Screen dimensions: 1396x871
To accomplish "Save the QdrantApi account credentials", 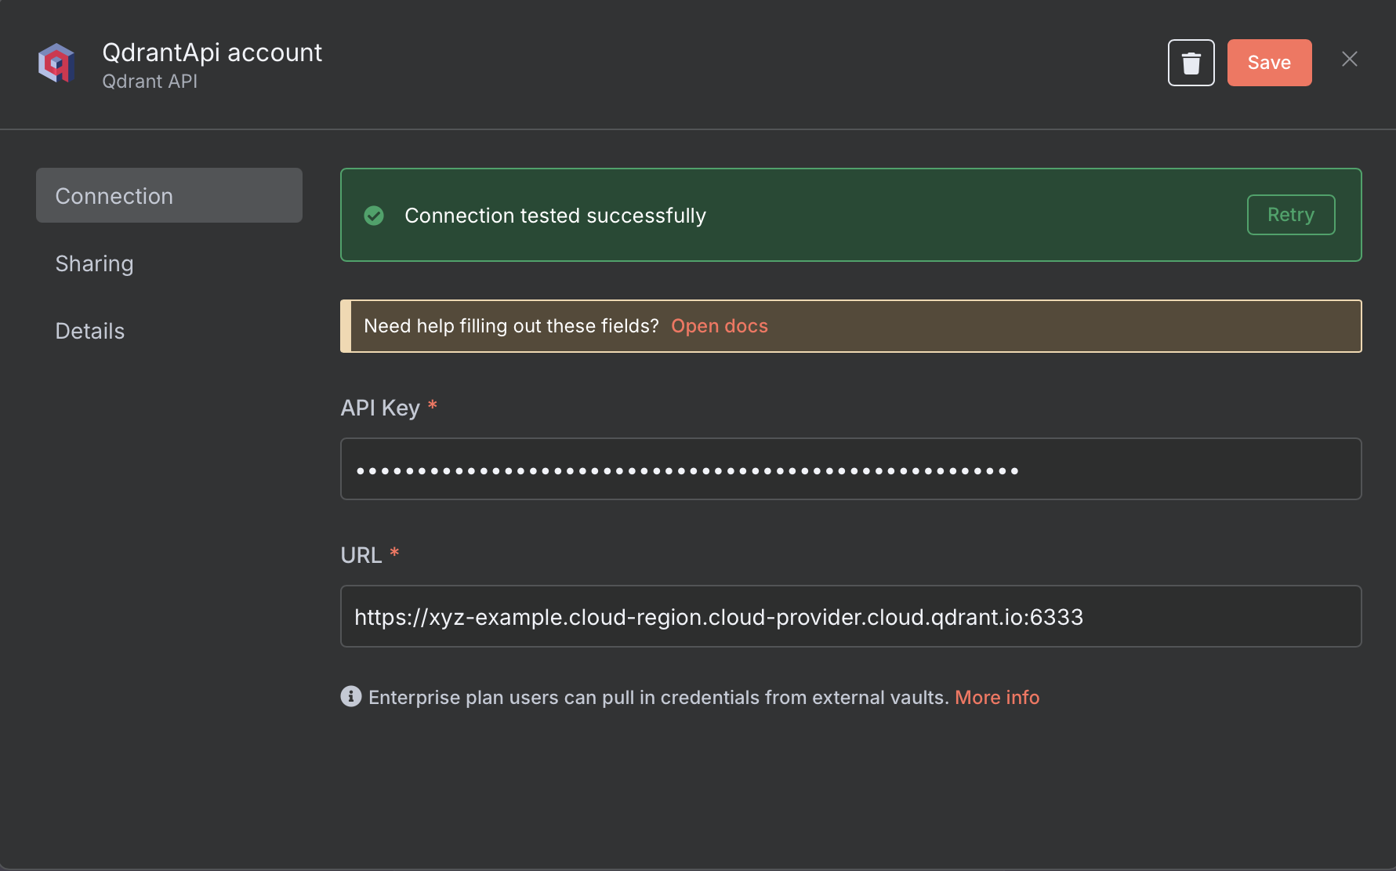I will [1269, 62].
